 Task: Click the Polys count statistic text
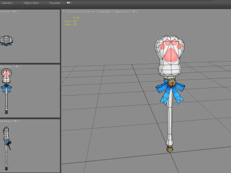click(x=70, y=21)
